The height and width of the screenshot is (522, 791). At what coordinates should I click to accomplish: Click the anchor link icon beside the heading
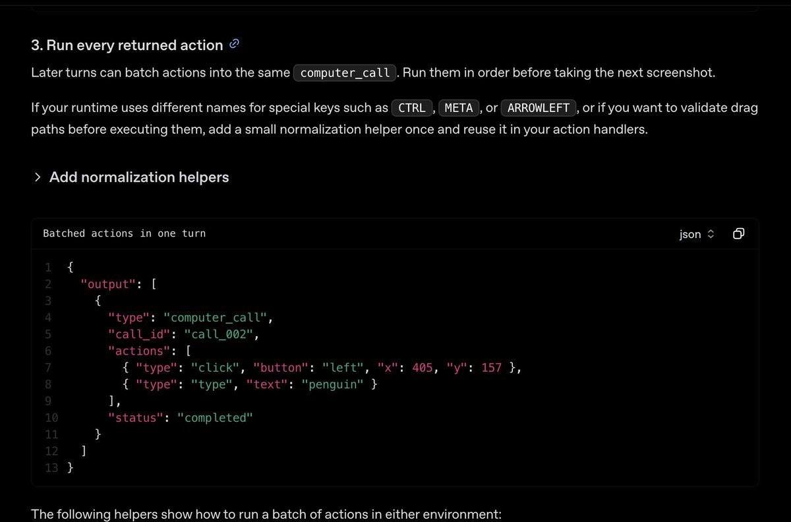[x=234, y=45]
